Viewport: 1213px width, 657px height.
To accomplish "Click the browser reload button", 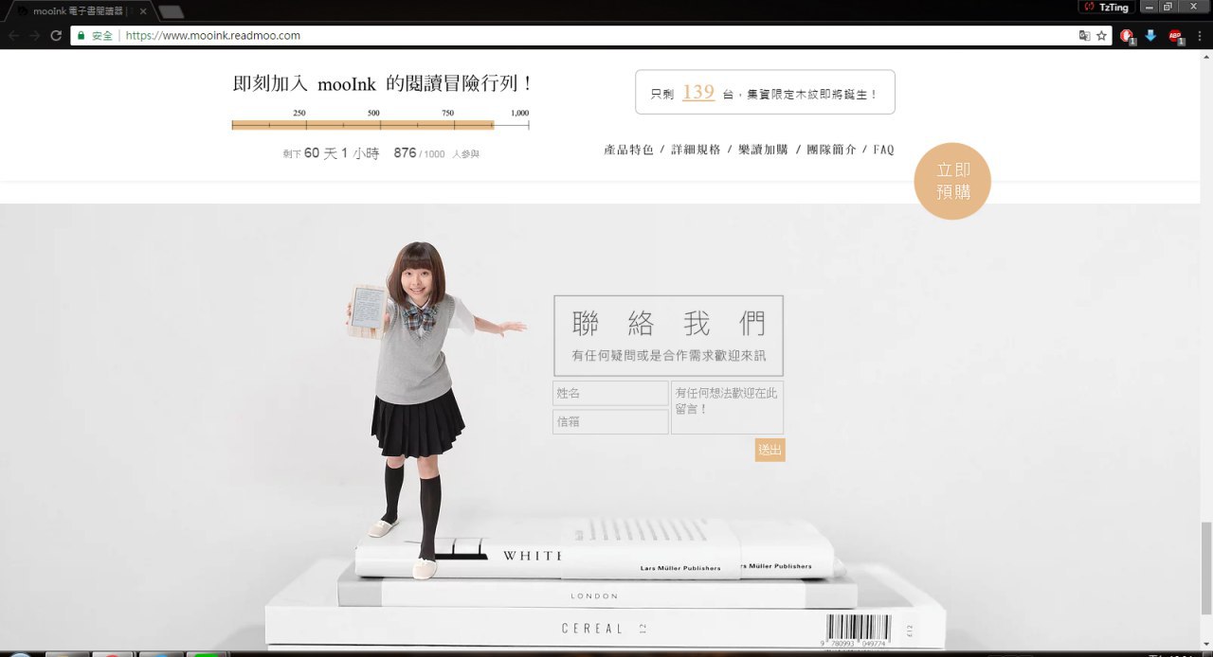I will pos(56,36).
